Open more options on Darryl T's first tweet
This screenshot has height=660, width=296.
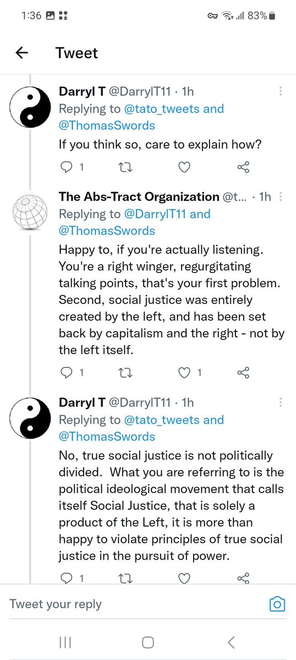(281, 91)
